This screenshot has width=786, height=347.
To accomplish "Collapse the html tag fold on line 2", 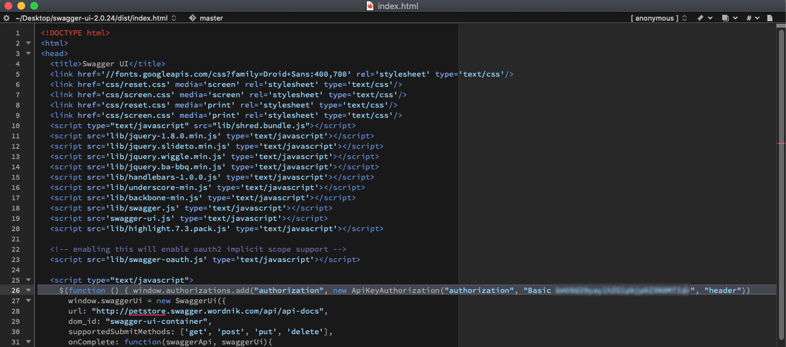I will 28,43.
